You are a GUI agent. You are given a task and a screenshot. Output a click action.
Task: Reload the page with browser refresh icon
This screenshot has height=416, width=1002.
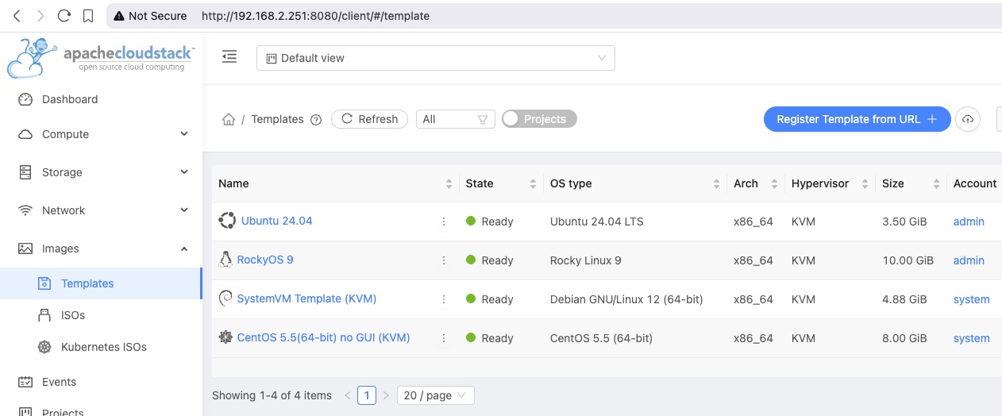coord(64,15)
